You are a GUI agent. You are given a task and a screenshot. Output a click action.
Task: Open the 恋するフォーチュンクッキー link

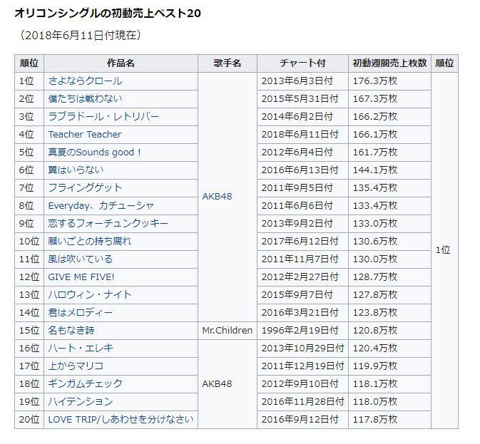[x=108, y=223]
